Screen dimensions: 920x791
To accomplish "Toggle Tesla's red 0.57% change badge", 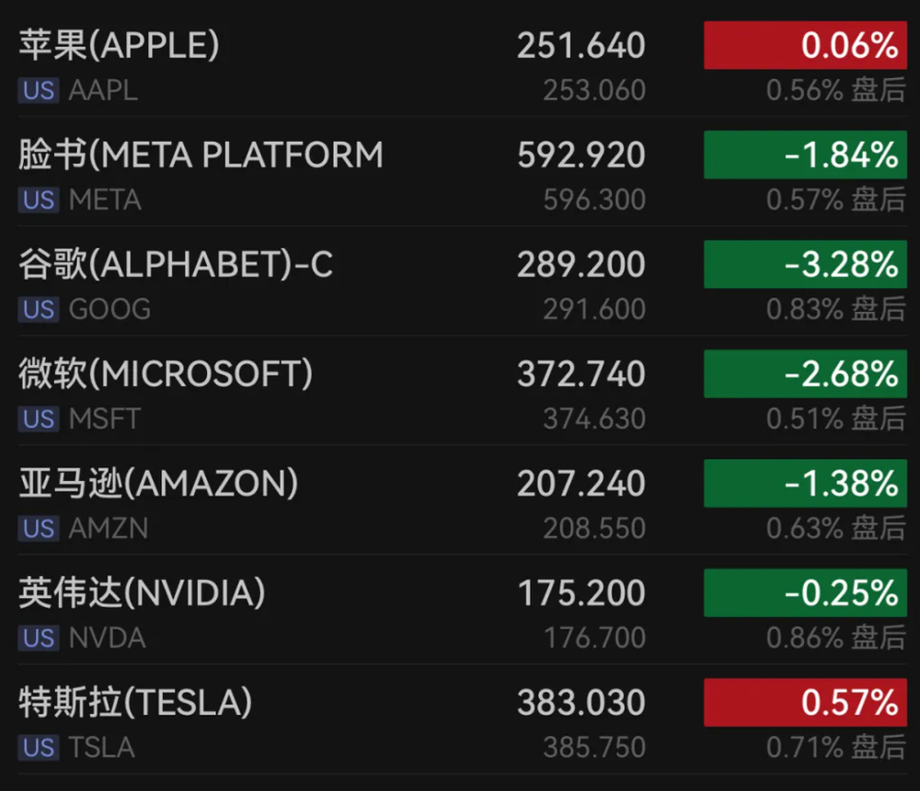I will coord(805,704).
